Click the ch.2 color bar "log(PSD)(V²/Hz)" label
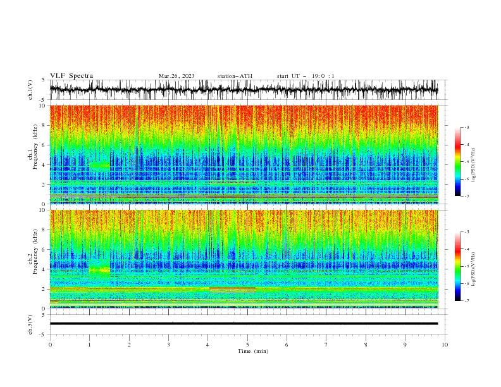501x387 pixels. click(474, 269)
